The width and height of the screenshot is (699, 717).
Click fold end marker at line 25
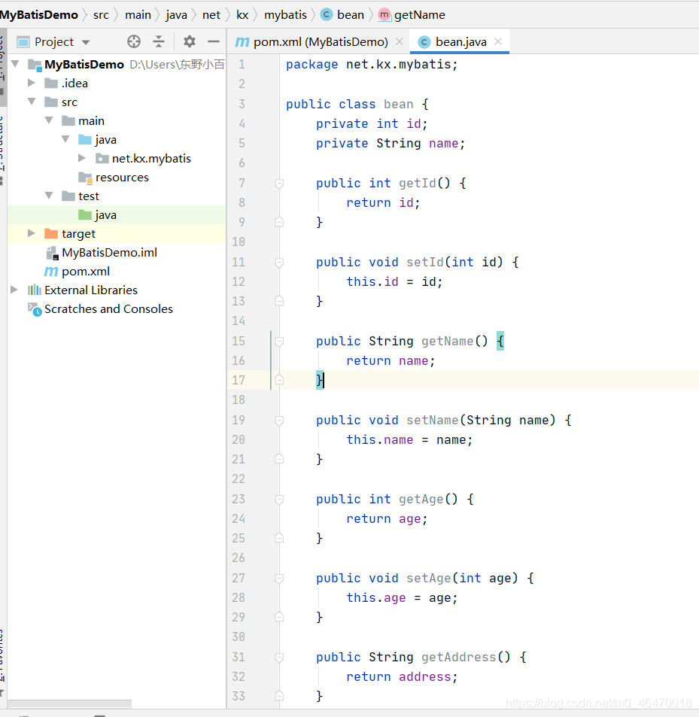(279, 538)
